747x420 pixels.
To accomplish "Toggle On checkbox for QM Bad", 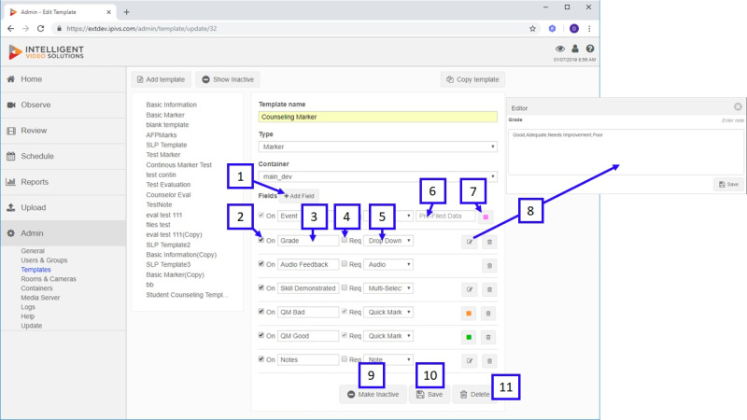I will [x=261, y=312].
